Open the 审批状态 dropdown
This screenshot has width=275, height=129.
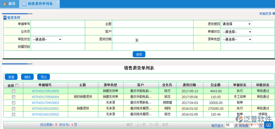tap(47, 39)
